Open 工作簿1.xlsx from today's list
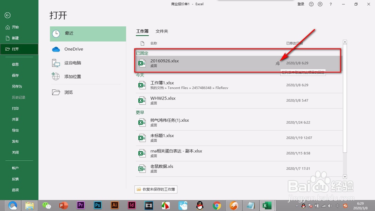This screenshot has width=375, height=211. tap(238, 85)
